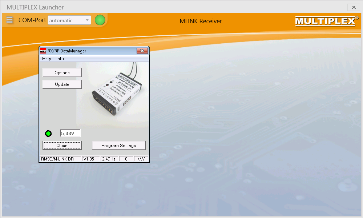Click the Close button in DataManager
The image size is (363, 218).
click(x=62, y=146)
